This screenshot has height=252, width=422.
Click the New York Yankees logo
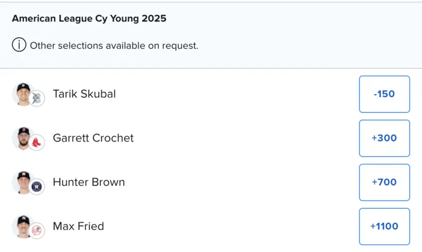coord(36,231)
